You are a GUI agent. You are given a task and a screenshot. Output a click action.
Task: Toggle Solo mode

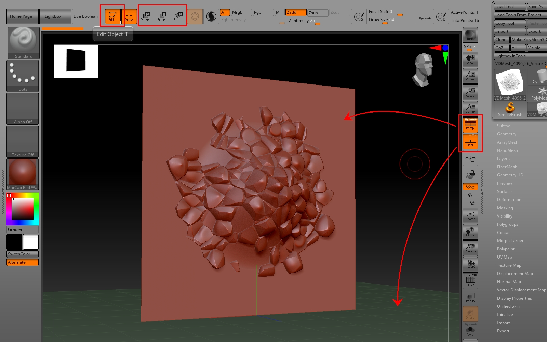click(470, 330)
